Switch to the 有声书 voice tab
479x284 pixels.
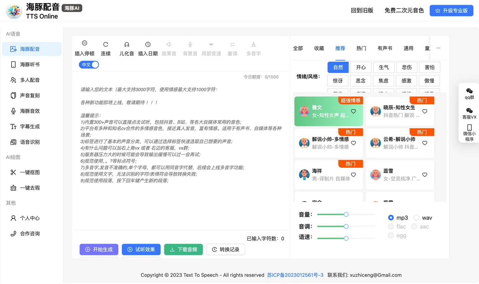click(x=385, y=48)
